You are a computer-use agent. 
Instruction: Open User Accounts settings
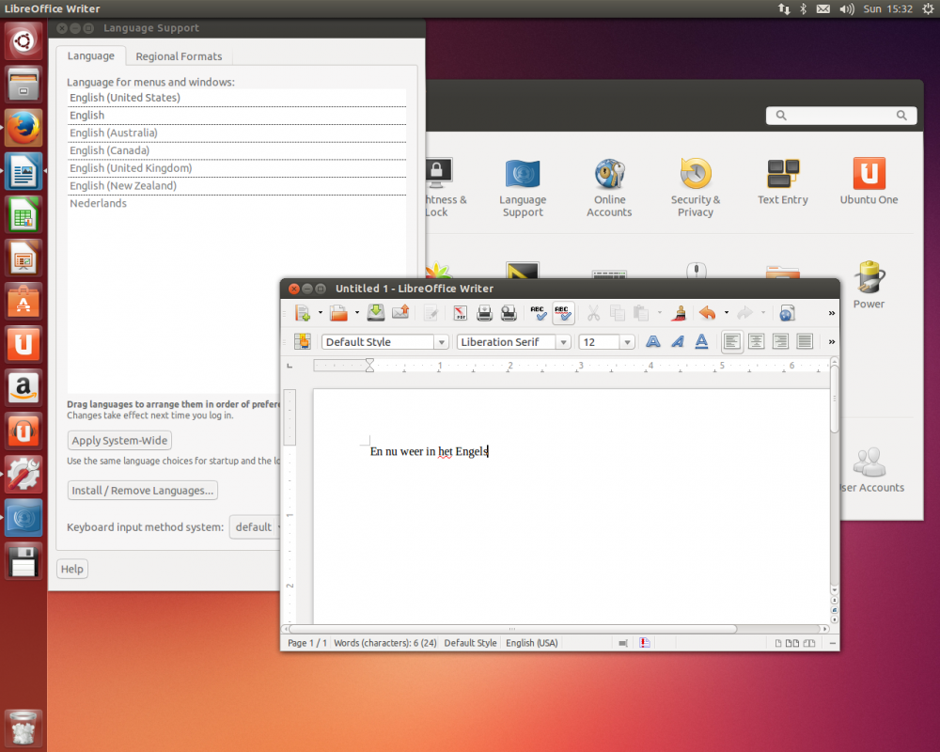(870, 470)
